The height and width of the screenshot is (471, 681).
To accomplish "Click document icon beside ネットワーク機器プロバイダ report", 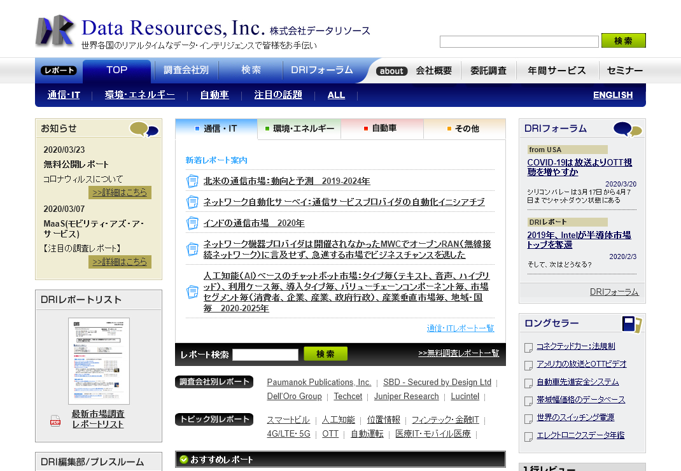I will [192, 250].
